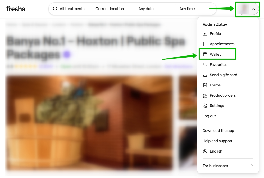Click Download the app link
This screenshot has width=264, height=178.
click(x=218, y=131)
